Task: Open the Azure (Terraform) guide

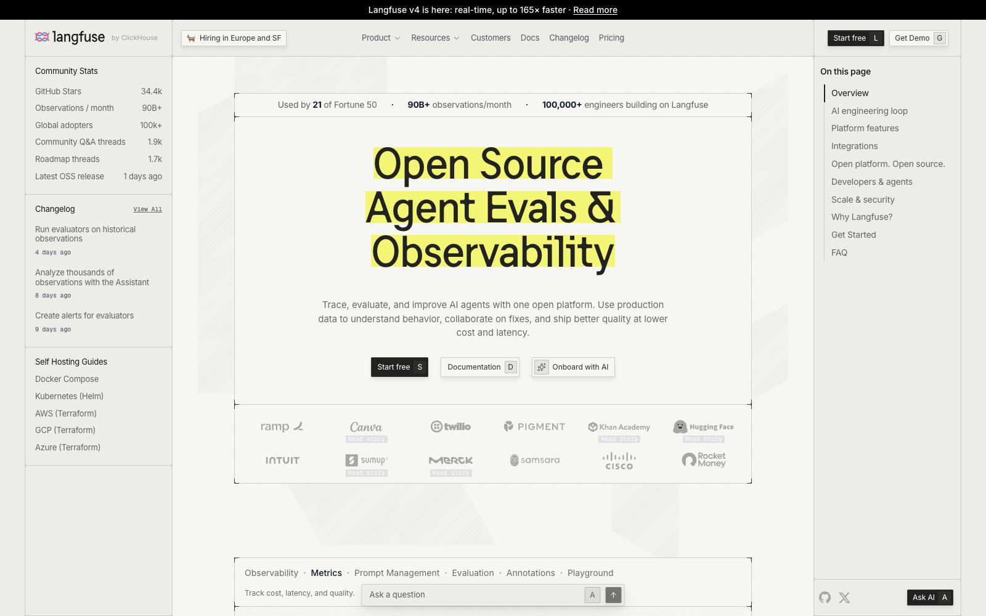Action: (x=68, y=447)
